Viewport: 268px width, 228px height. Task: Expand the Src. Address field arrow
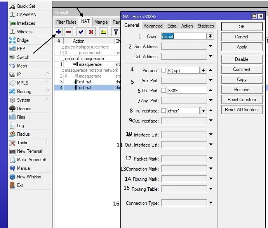211,46
